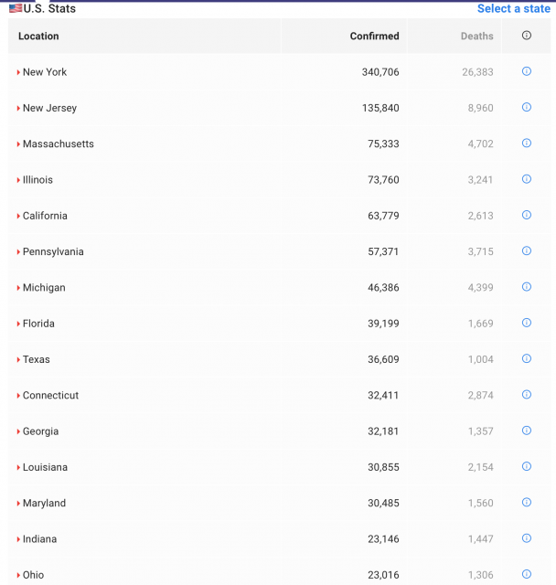Expand the New York row arrow
The height and width of the screenshot is (585, 556).
pyautogui.click(x=18, y=72)
